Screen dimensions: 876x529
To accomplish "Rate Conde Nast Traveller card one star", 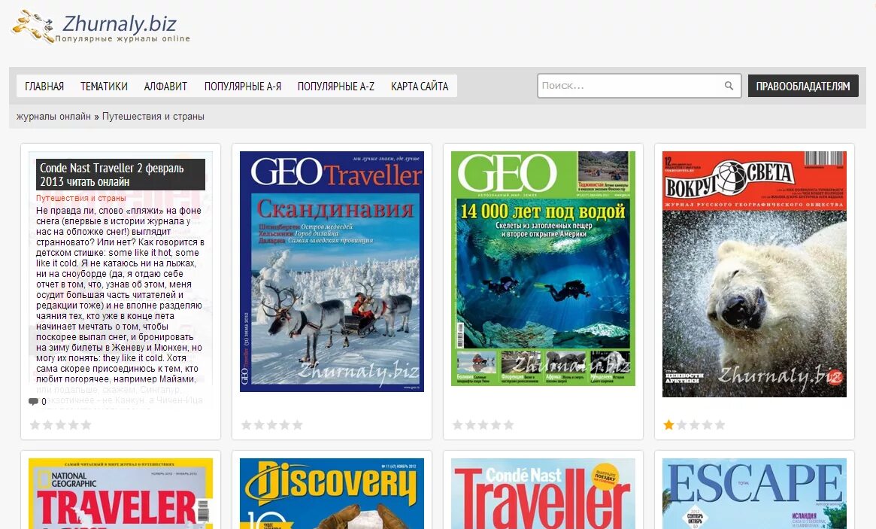I will 35,425.
